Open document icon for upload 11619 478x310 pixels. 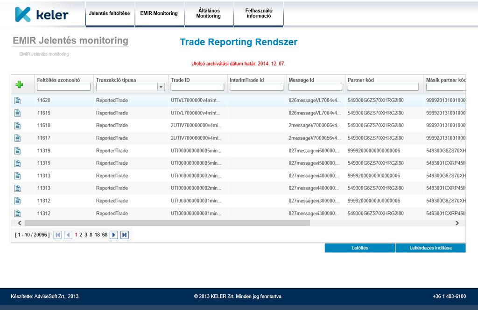pos(18,113)
